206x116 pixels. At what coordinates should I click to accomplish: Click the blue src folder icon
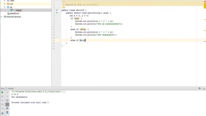(8, 7)
